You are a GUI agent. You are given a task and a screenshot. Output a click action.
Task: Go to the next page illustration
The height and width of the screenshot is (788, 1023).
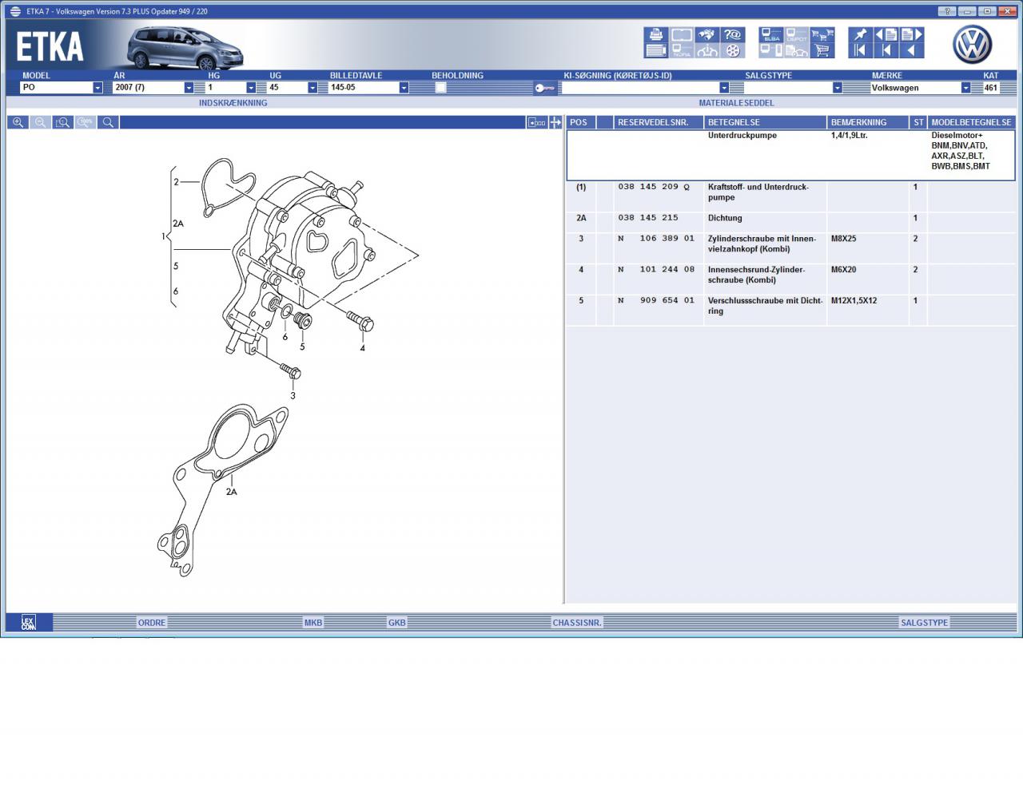pyautogui.click(x=911, y=34)
